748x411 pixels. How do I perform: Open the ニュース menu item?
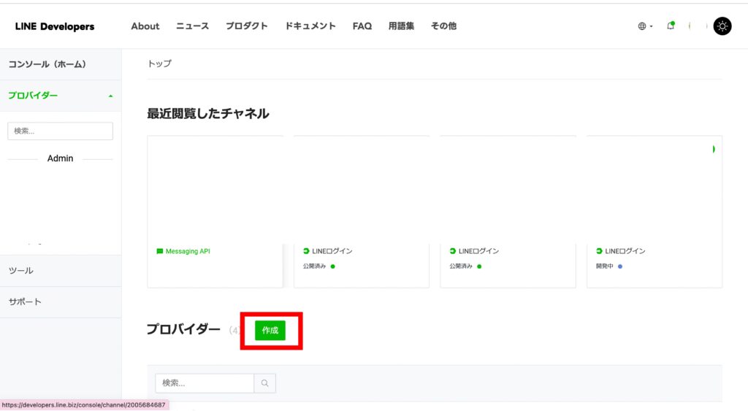pos(192,26)
